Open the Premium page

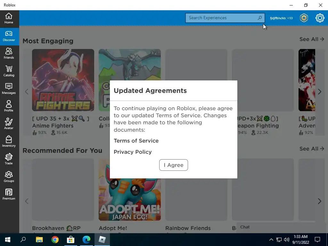coord(9,194)
